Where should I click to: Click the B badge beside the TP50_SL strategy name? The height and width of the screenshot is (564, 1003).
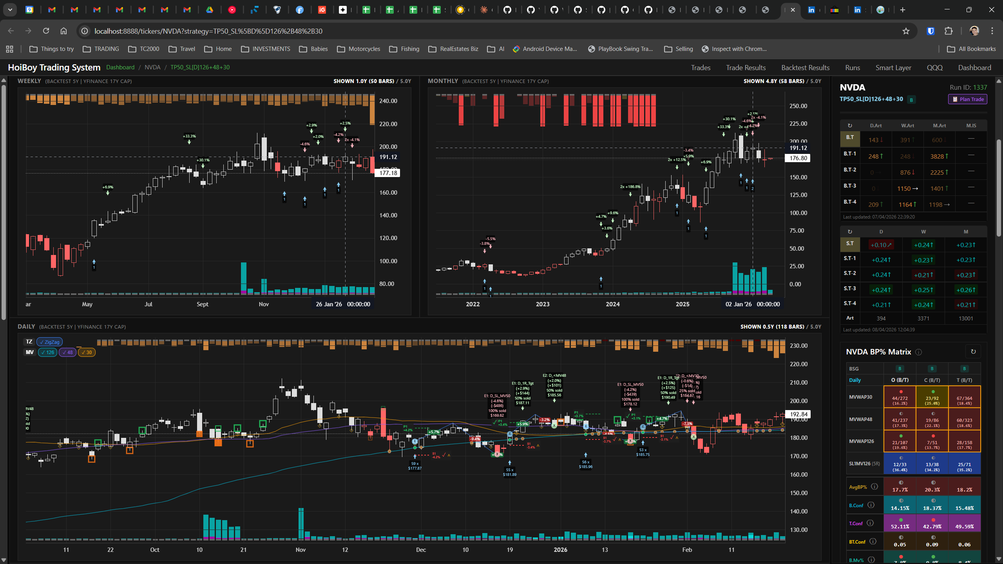click(911, 100)
